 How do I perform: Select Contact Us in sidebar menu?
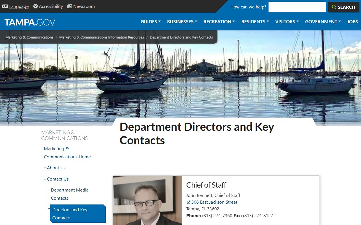(58, 179)
